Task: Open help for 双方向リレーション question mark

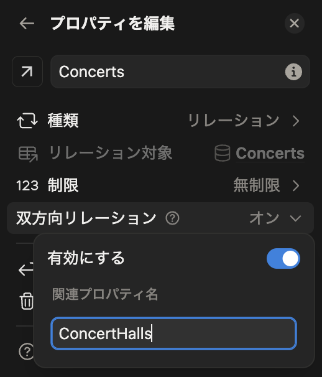Action: coord(172,218)
